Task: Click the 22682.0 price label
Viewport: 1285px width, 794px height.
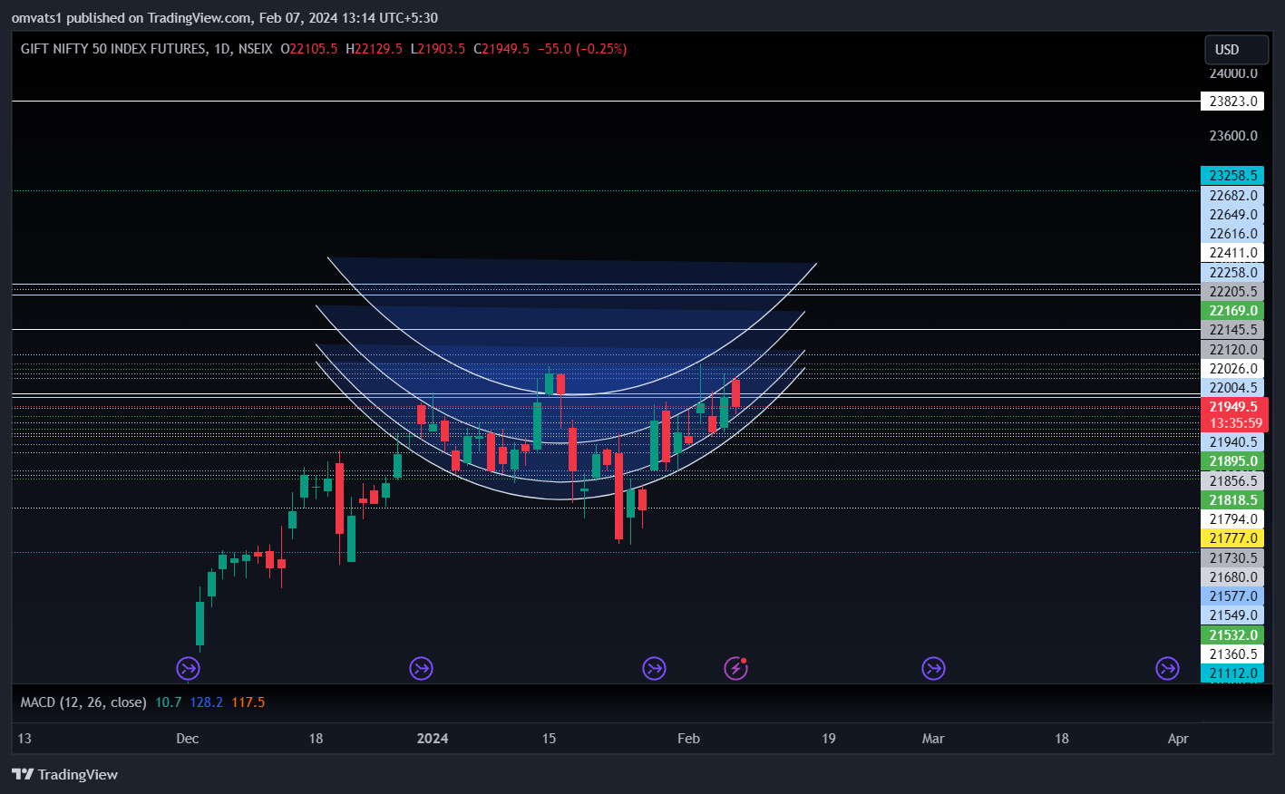Action: (x=1232, y=196)
